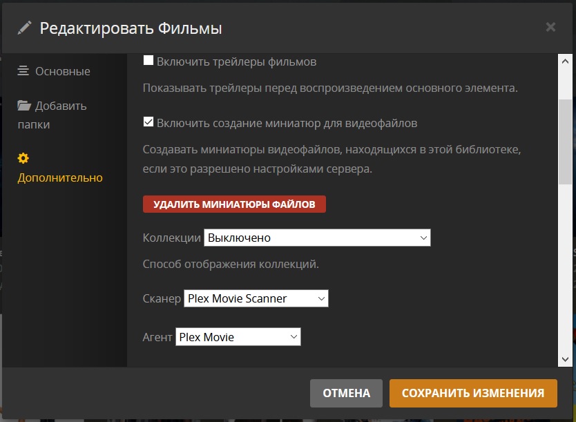Image resolution: width=576 pixels, height=422 pixels.
Task: Switch to the Основные tab
Action: [62, 71]
